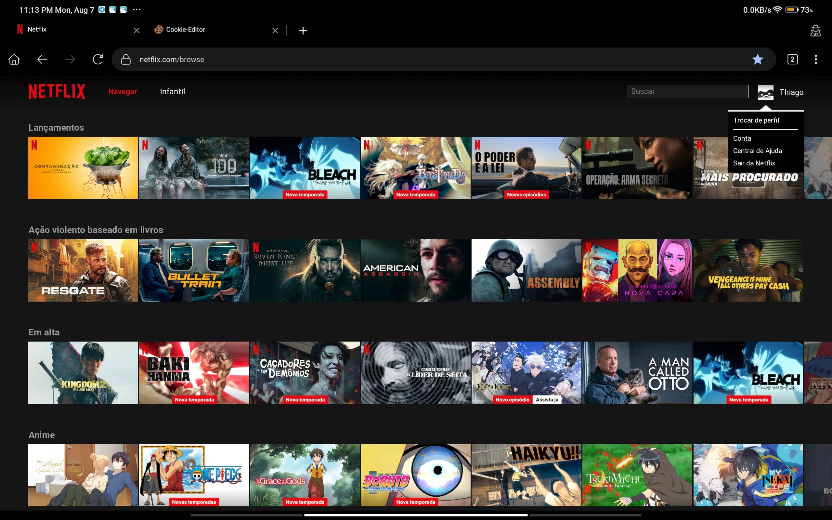
Task: Open Conta from the profile menu
Action: [x=742, y=138]
